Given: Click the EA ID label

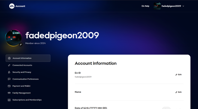Looking at the screenshot, I should coord(78,73).
